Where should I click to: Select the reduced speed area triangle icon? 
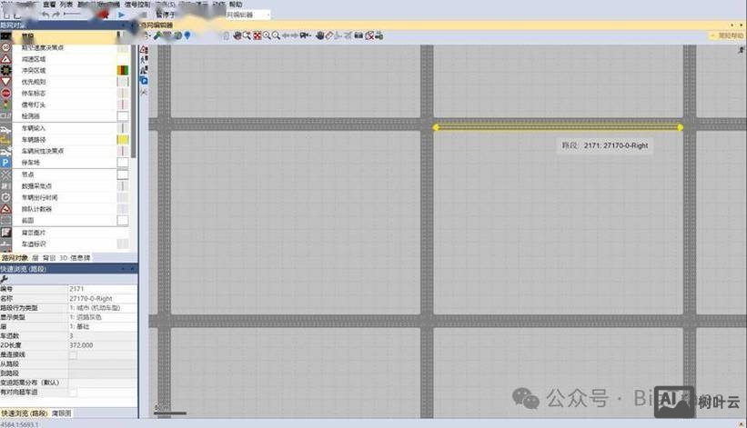tap(5, 59)
